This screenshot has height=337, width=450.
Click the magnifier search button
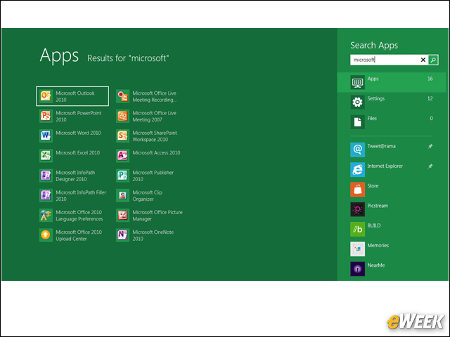click(x=433, y=60)
